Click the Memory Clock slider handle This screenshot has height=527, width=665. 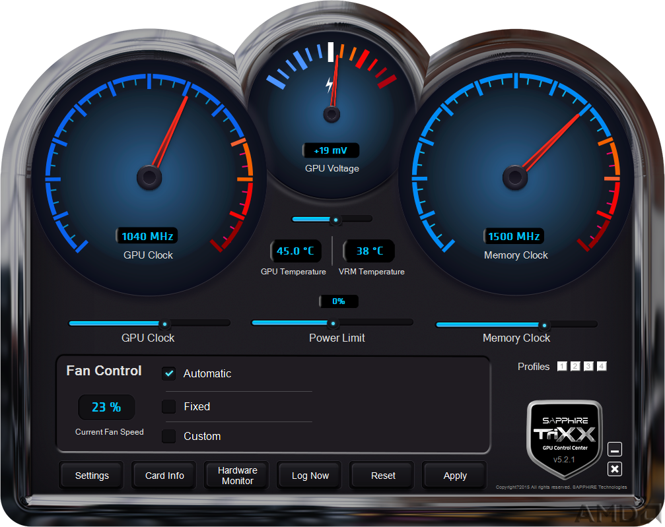pyautogui.click(x=544, y=325)
